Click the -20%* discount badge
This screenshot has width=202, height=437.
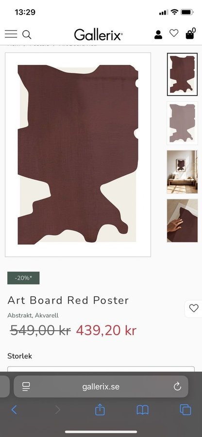tap(23, 278)
